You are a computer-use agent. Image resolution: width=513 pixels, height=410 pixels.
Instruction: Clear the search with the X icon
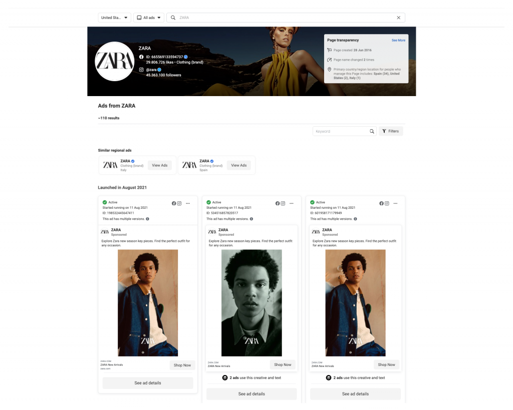coord(398,18)
